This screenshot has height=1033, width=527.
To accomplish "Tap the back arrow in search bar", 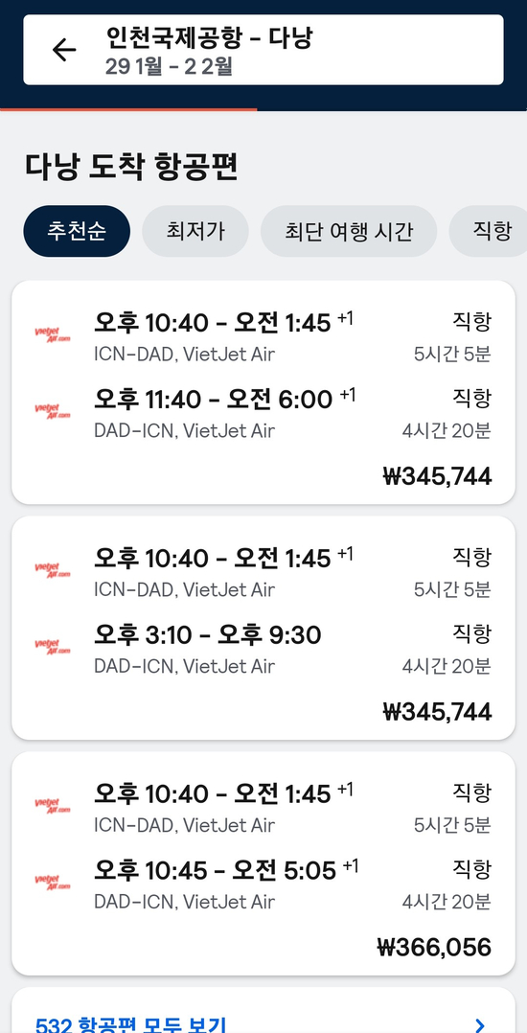I will click(64, 50).
